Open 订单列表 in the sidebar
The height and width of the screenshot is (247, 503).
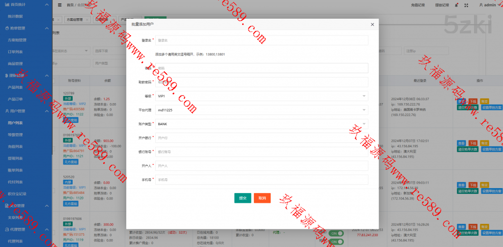point(15,52)
